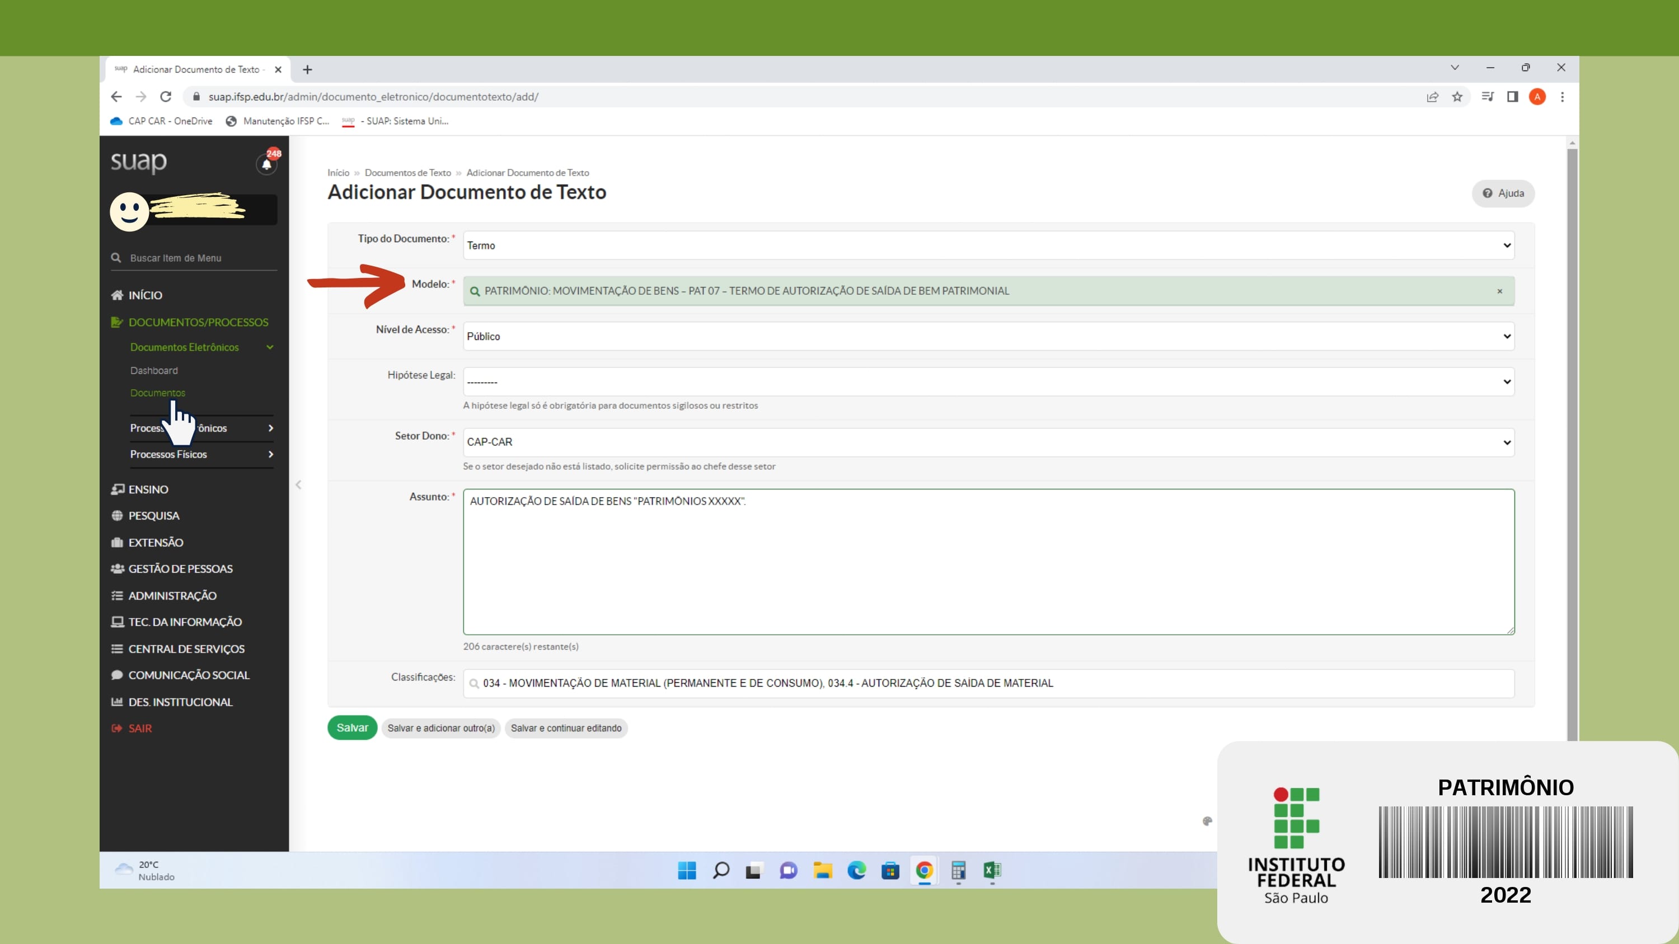Expand the Processos Eletrônicos submenu

click(x=201, y=428)
